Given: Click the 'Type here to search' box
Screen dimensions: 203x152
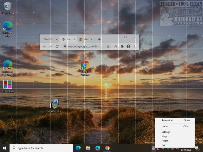Looking at the screenshot, I should point(41,148).
